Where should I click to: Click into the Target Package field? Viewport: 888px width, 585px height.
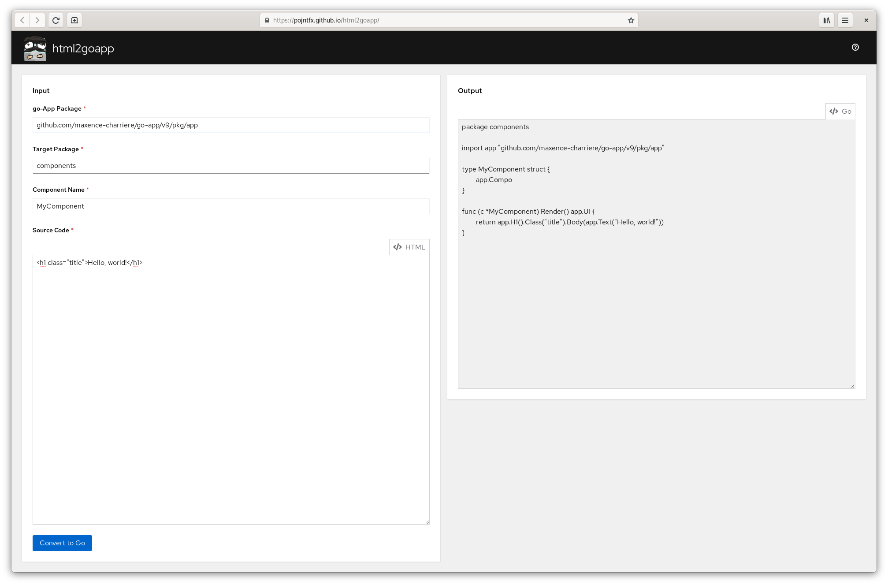pyautogui.click(x=231, y=166)
